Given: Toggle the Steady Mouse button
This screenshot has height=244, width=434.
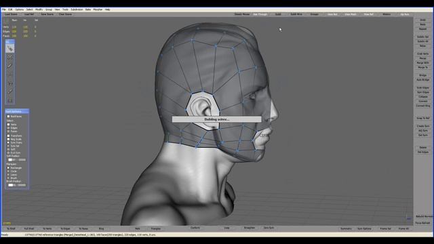Looking at the screenshot, I should click(x=242, y=14).
